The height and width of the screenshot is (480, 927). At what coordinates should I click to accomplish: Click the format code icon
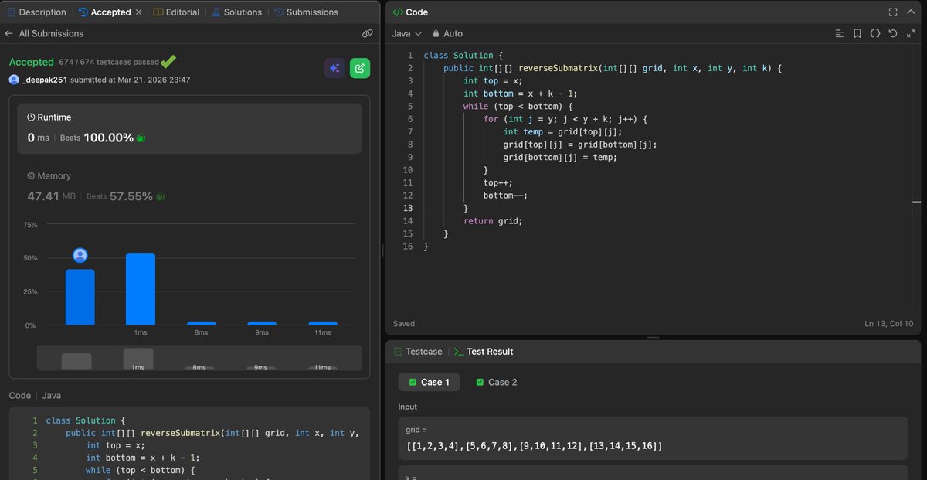tap(840, 34)
